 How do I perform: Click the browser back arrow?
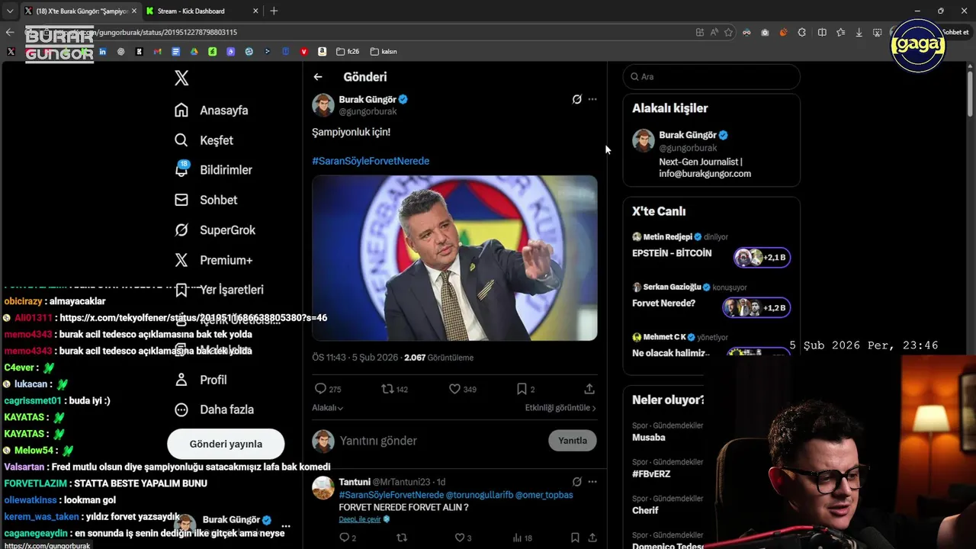(10, 32)
